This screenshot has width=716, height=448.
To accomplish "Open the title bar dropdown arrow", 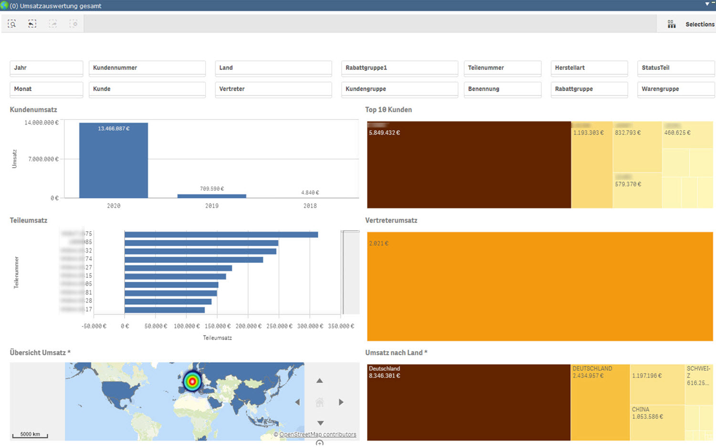I will (707, 4).
